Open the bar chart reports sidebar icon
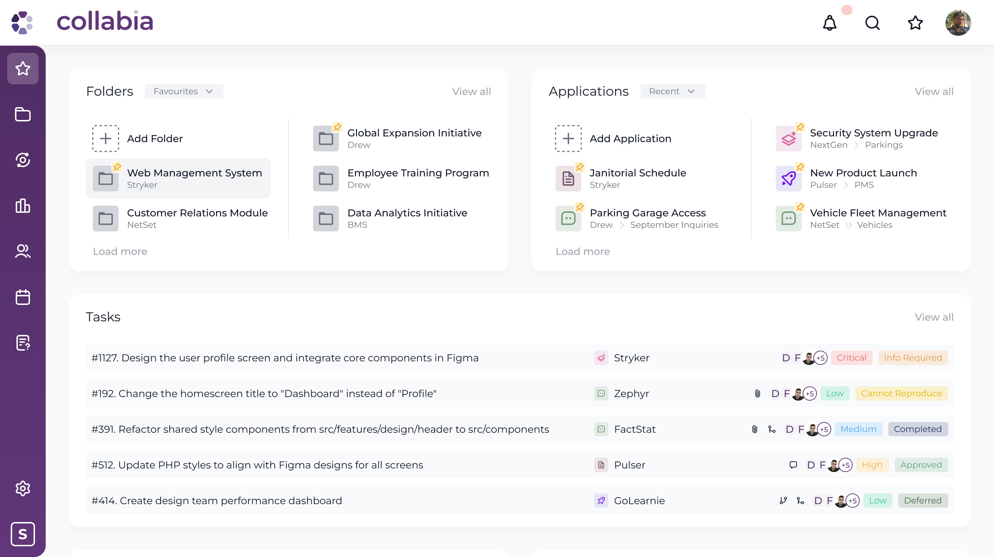Viewport: 994px width, 557px height. click(23, 206)
